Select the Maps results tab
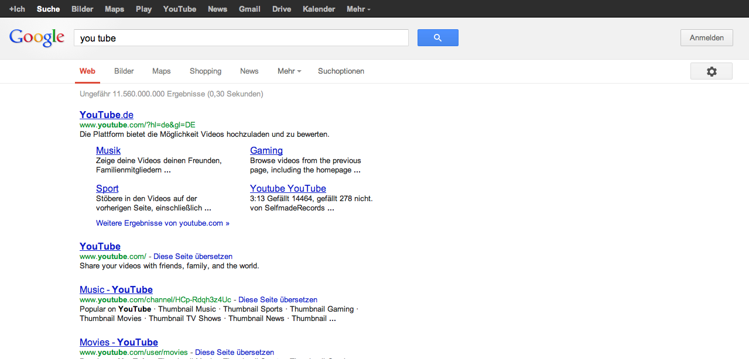The image size is (749, 359). coord(161,71)
